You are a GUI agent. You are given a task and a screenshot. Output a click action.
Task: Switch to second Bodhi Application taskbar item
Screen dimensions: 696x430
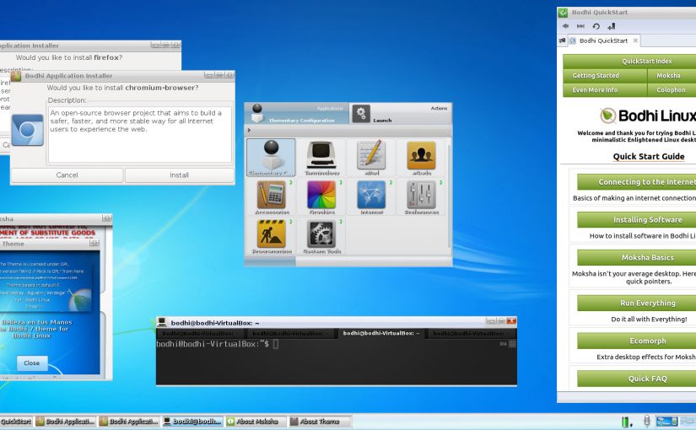click(x=129, y=421)
